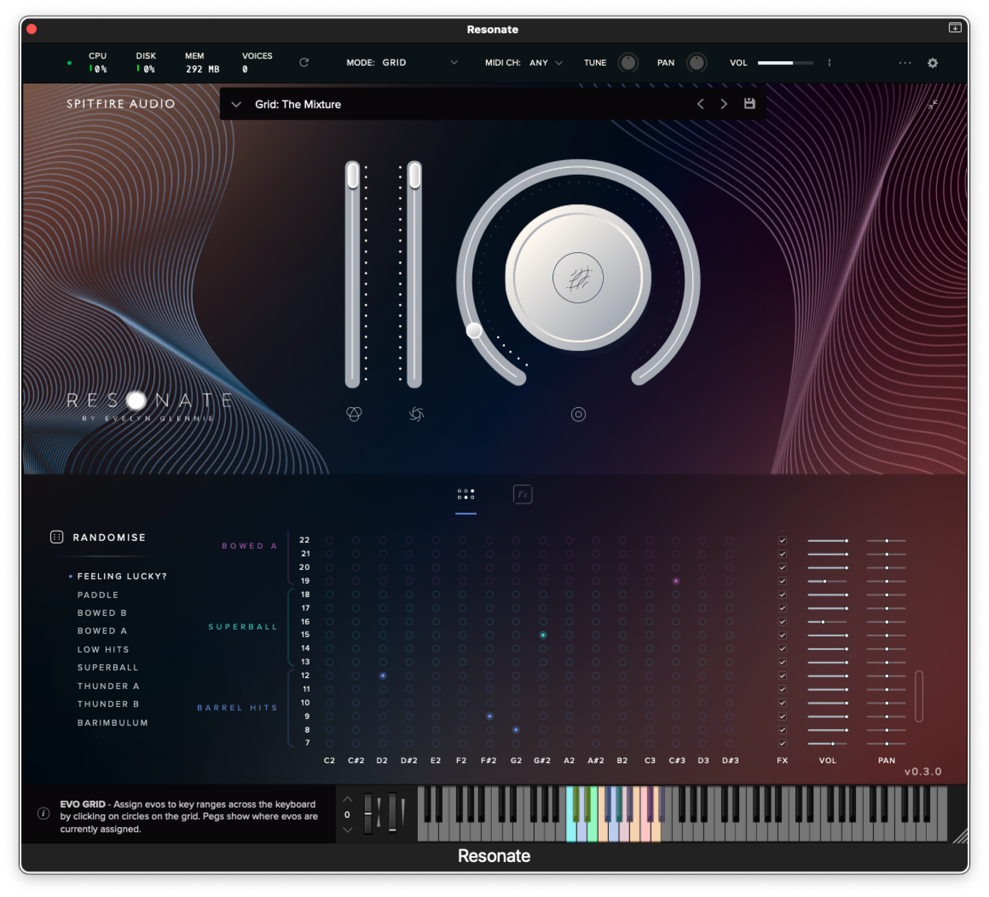989x897 pixels.
Task: Click the collapse arrows icon top right
Action: pyautogui.click(x=932, y=104)
